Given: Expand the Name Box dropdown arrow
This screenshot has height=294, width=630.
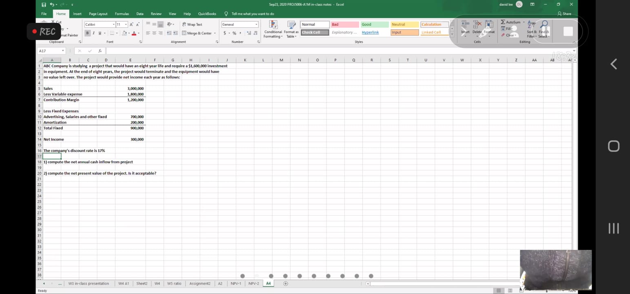Looking at the screenshot, I should click(x=63, y=51).
